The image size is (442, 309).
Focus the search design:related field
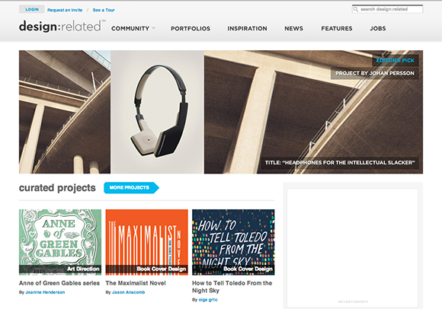(x=387, y=9)
